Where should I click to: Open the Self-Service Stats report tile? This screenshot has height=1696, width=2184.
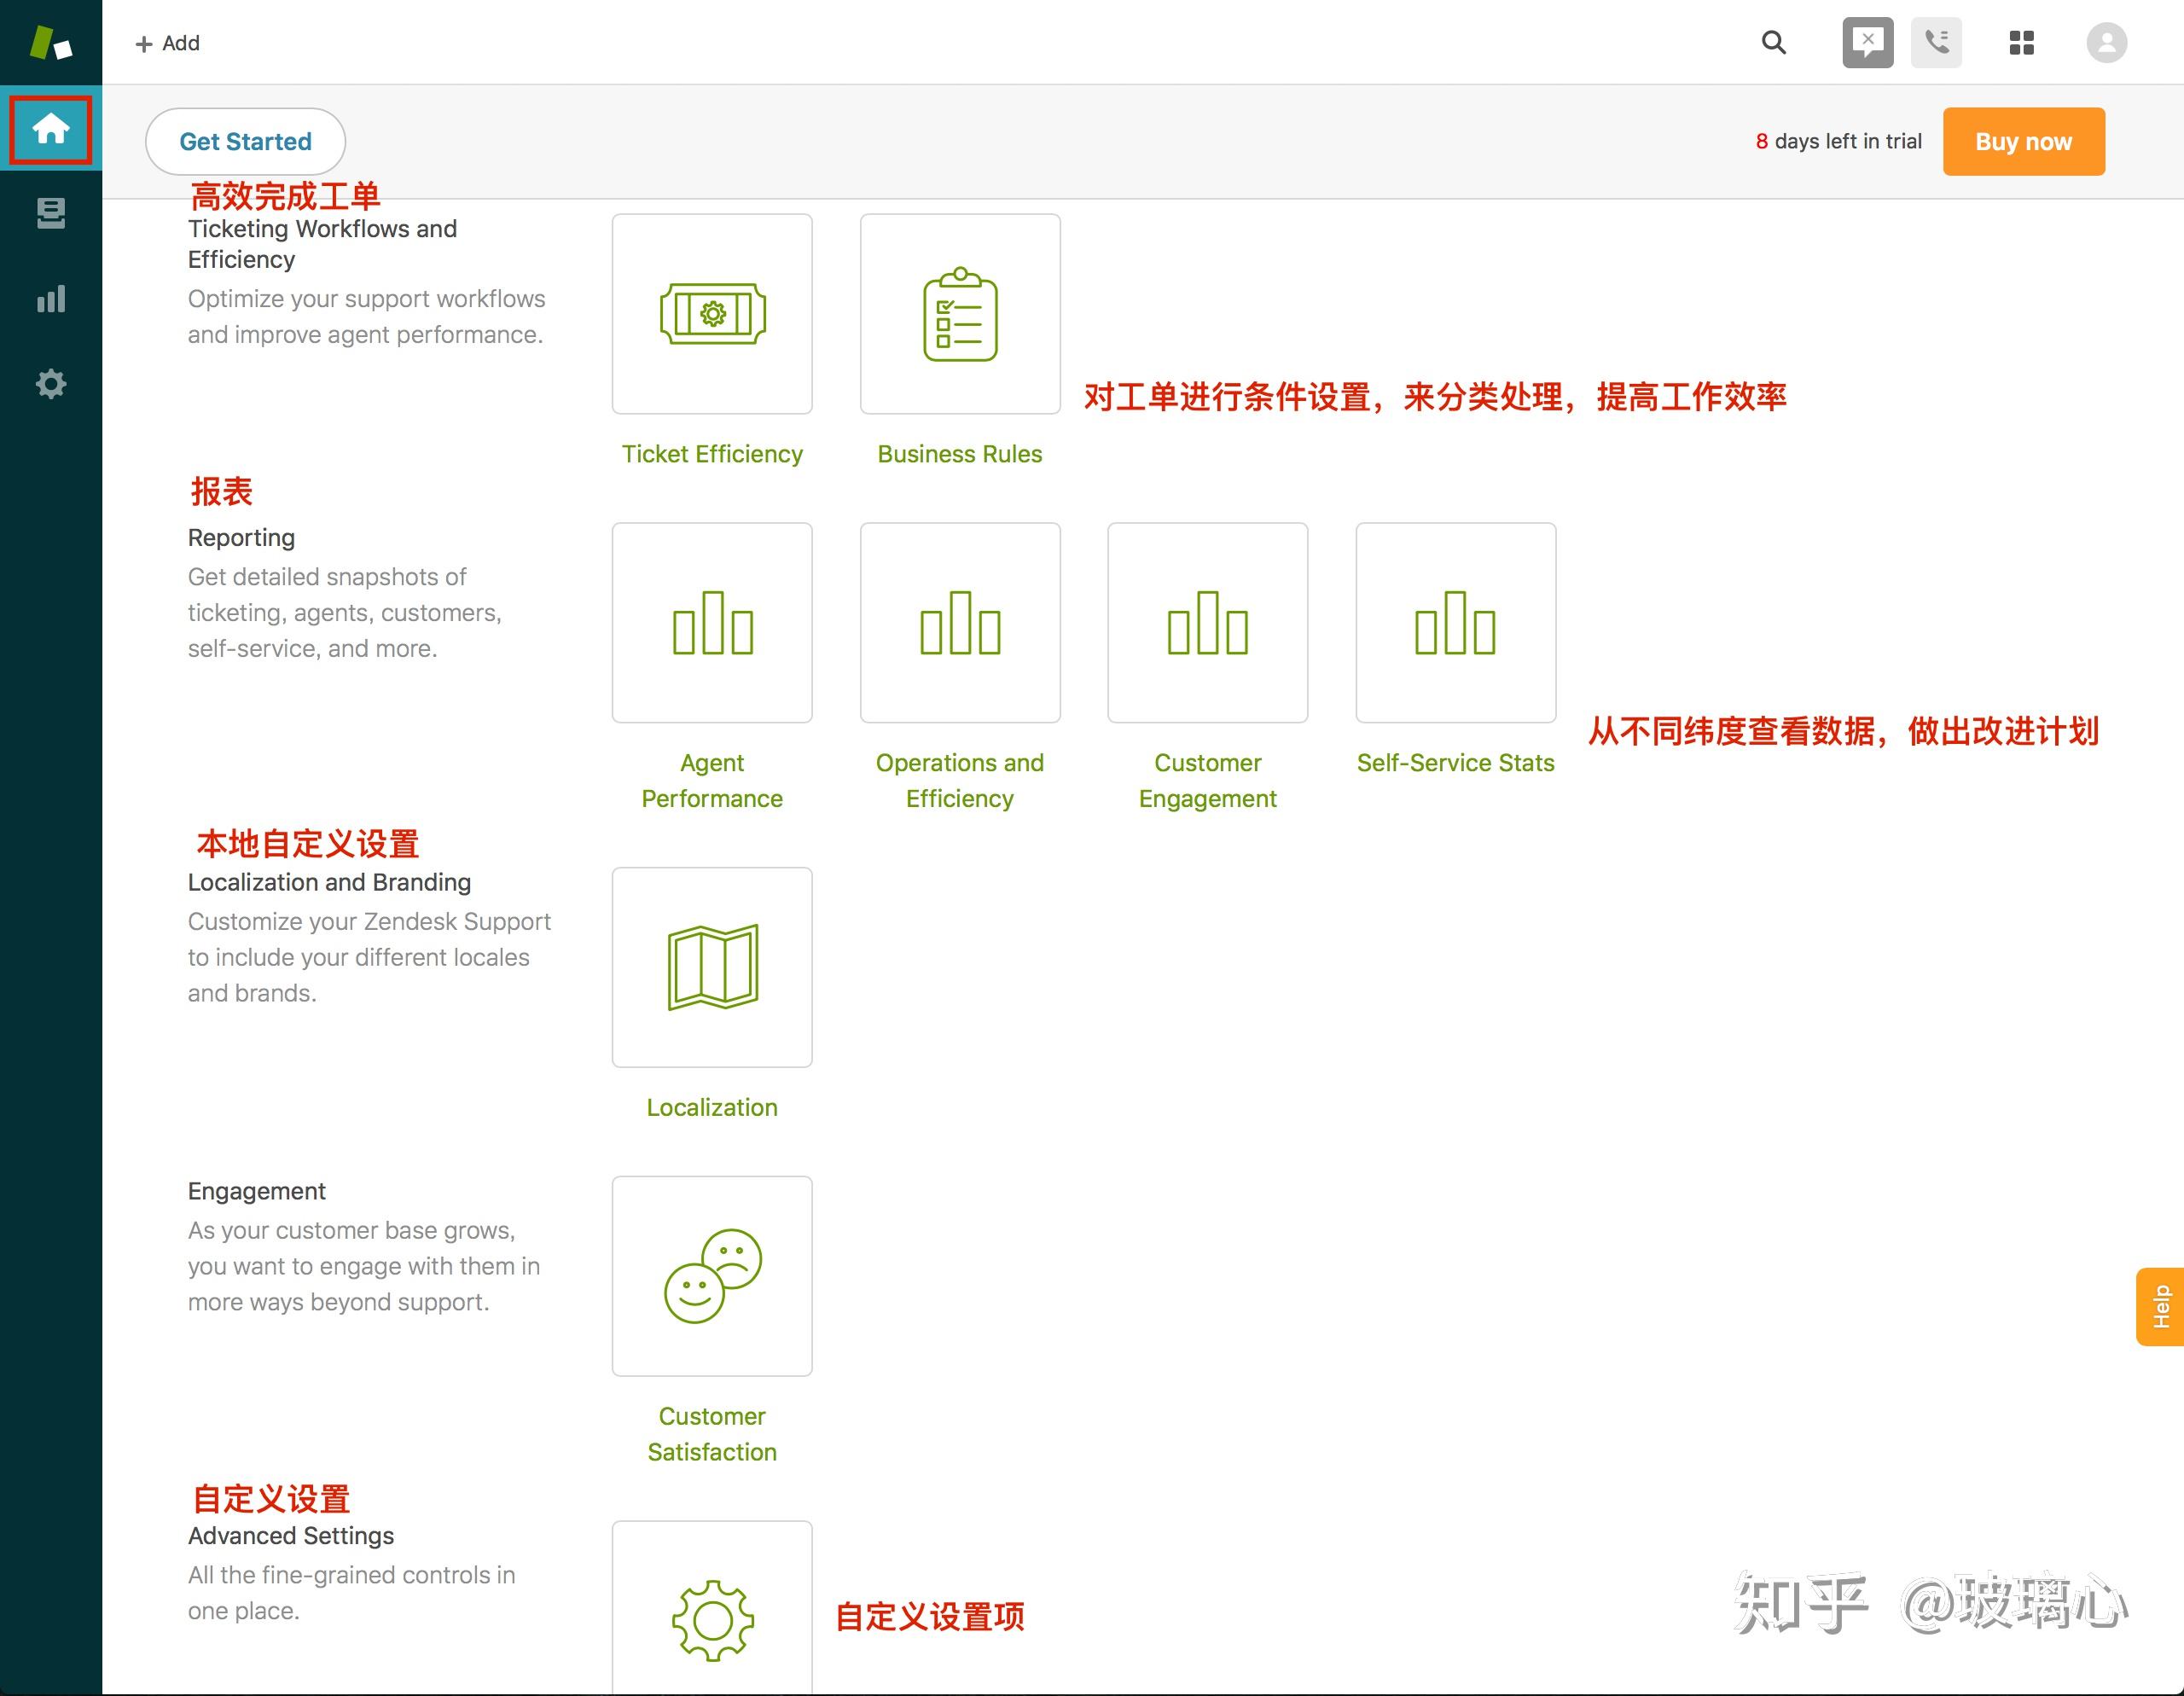(x=1455, y=623)
